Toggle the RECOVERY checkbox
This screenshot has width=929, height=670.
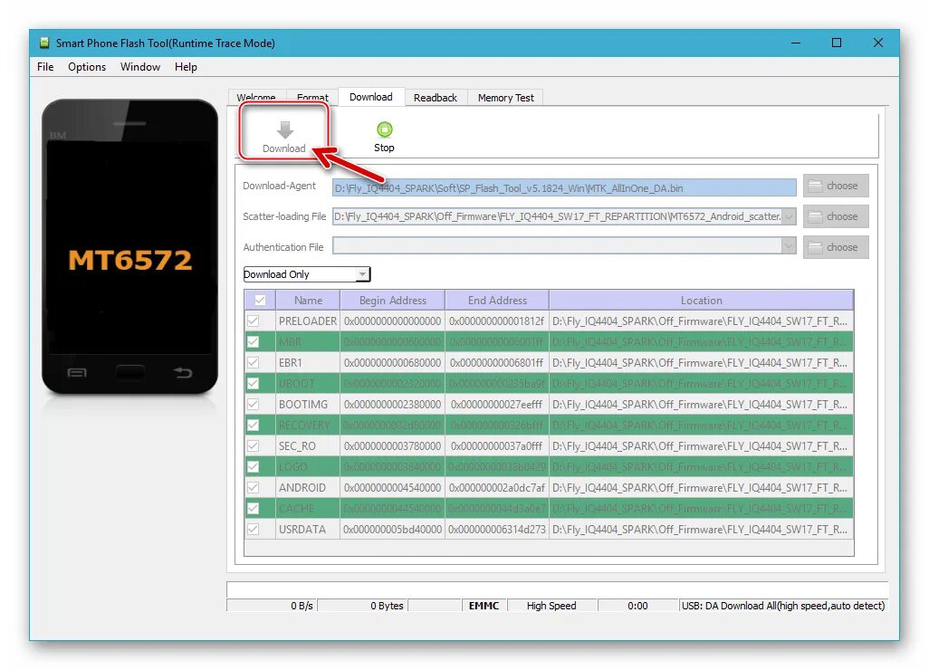(x=253, y=425)
